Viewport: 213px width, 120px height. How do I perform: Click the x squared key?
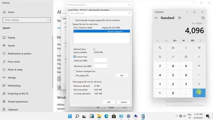pos(173,57)
